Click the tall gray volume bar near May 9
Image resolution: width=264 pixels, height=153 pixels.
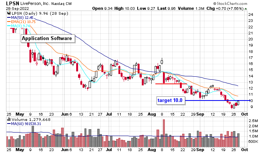[x=33, y=136]
